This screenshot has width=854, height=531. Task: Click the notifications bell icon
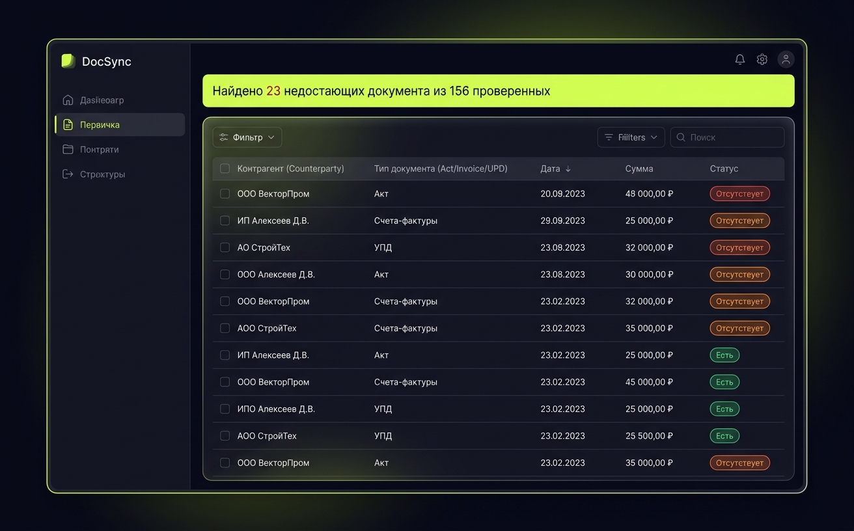739,60
